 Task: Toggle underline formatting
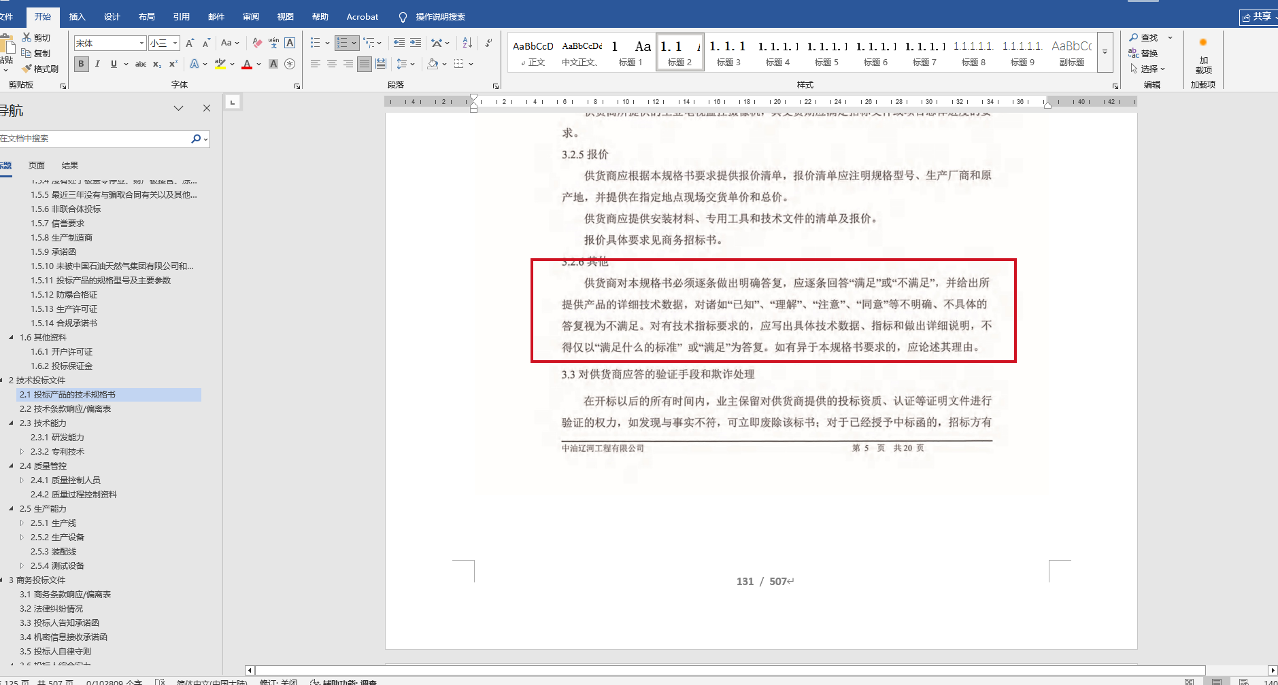click(x=114, y=64)
